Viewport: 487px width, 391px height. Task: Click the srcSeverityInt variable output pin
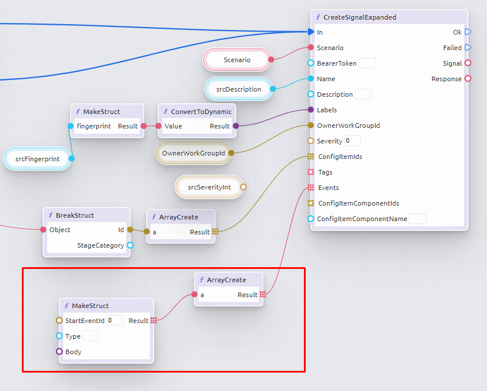click(x=243, y=187)
